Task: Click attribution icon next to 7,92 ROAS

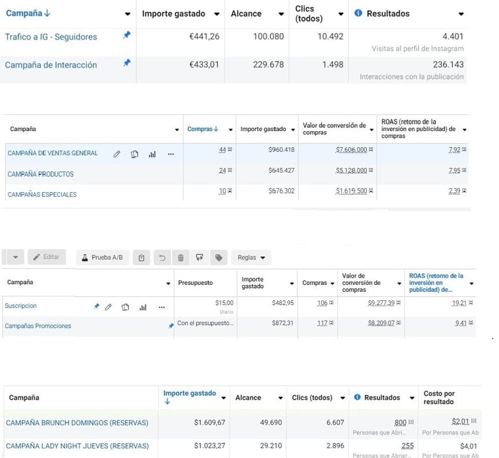Action: click(x=465, y=149)
